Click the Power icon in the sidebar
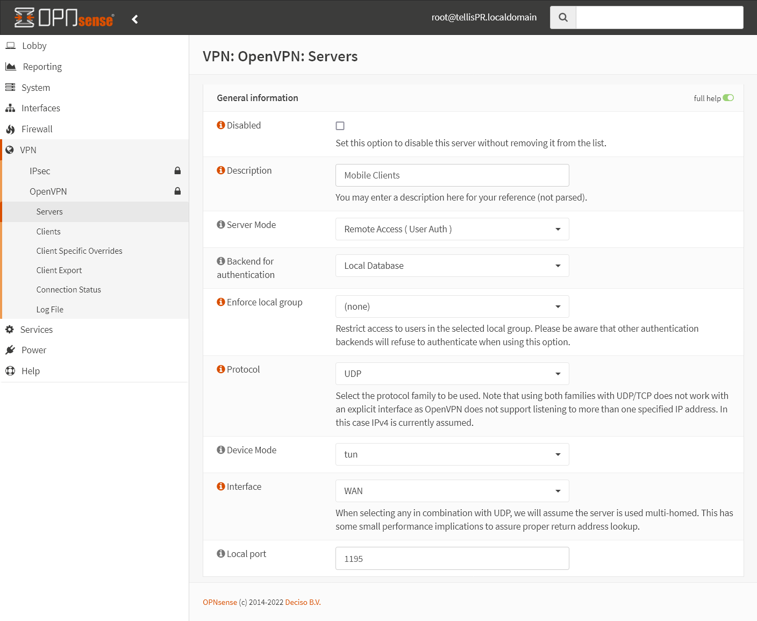 tap(10, 349)
